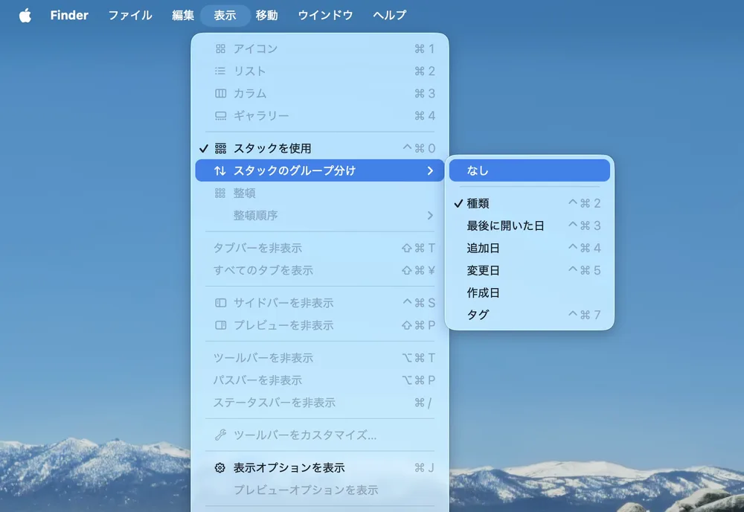Screen dimensions: 744x512
Task: Click the カラム view icon
Action: 221,94
